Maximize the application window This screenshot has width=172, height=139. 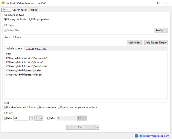coord(158,3)
